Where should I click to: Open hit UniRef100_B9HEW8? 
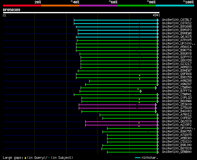tap(177, 34)
